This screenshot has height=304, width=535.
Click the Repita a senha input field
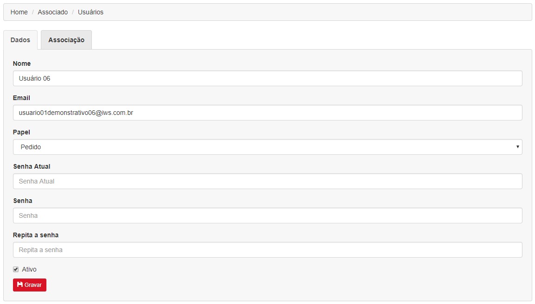tap(267, 250)
